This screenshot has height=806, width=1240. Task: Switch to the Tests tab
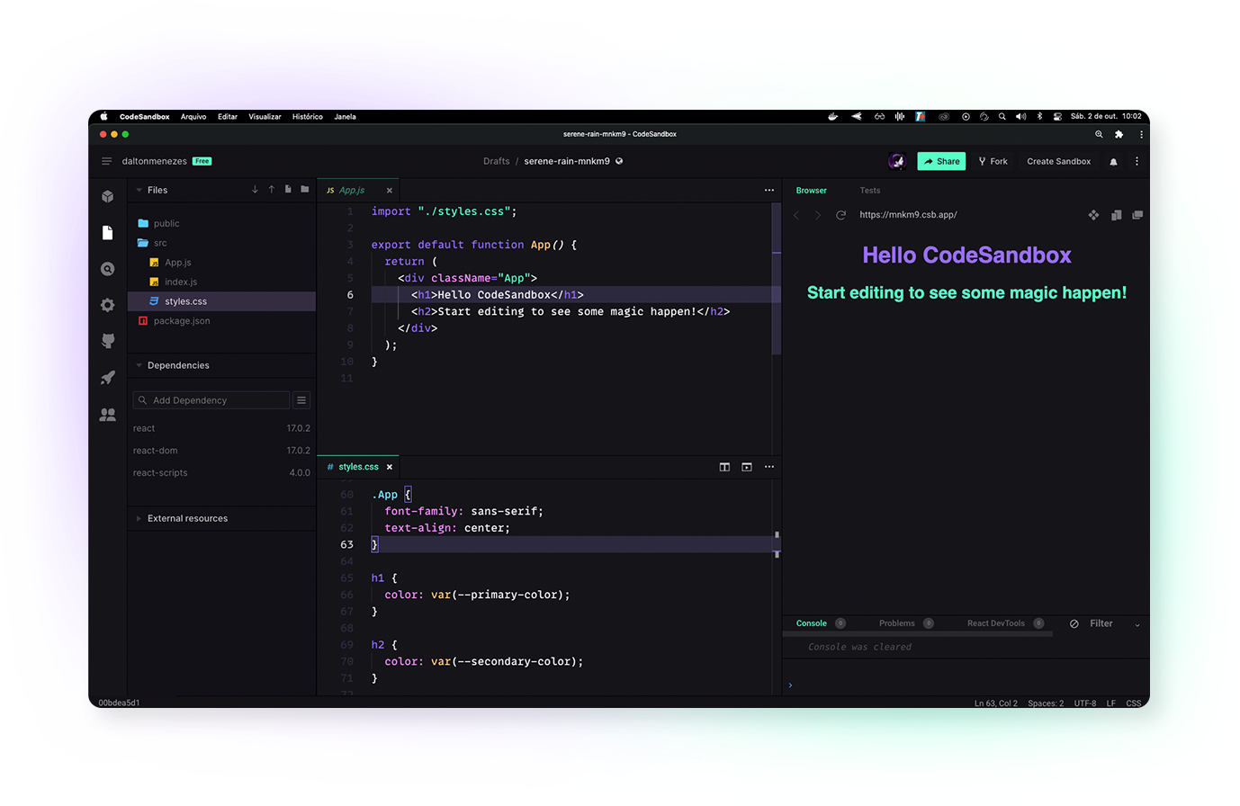click(870, 191)
